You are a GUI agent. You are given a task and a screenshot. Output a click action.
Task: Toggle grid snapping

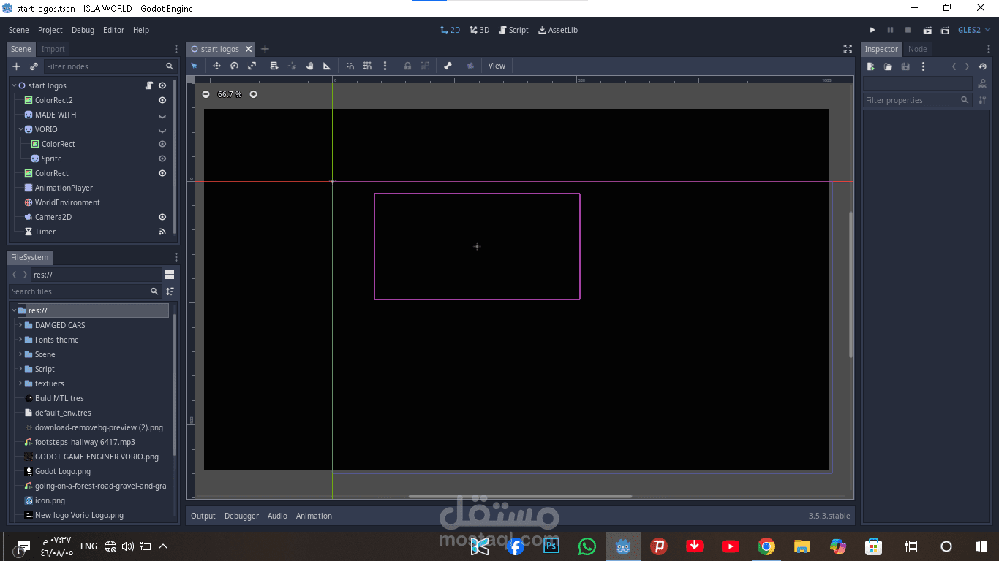click(x=368, y=66)
